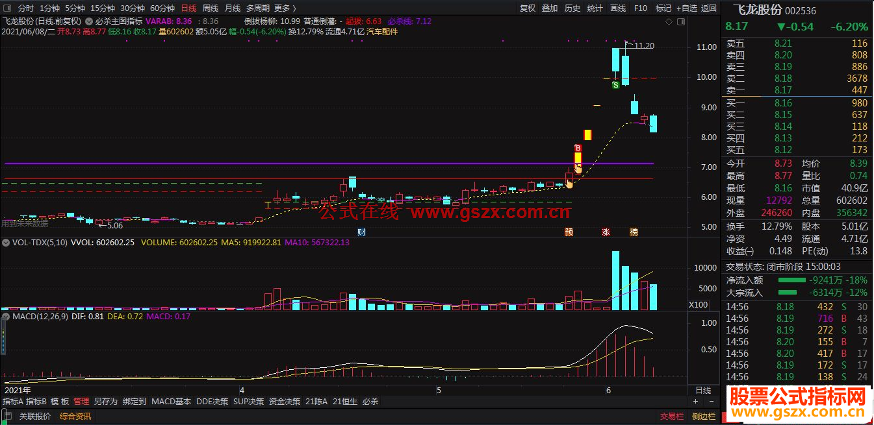The width and height of the screenshot is (874, 425).
Task: Toggle the 侧边栏 sidebar
Action: 704,417
